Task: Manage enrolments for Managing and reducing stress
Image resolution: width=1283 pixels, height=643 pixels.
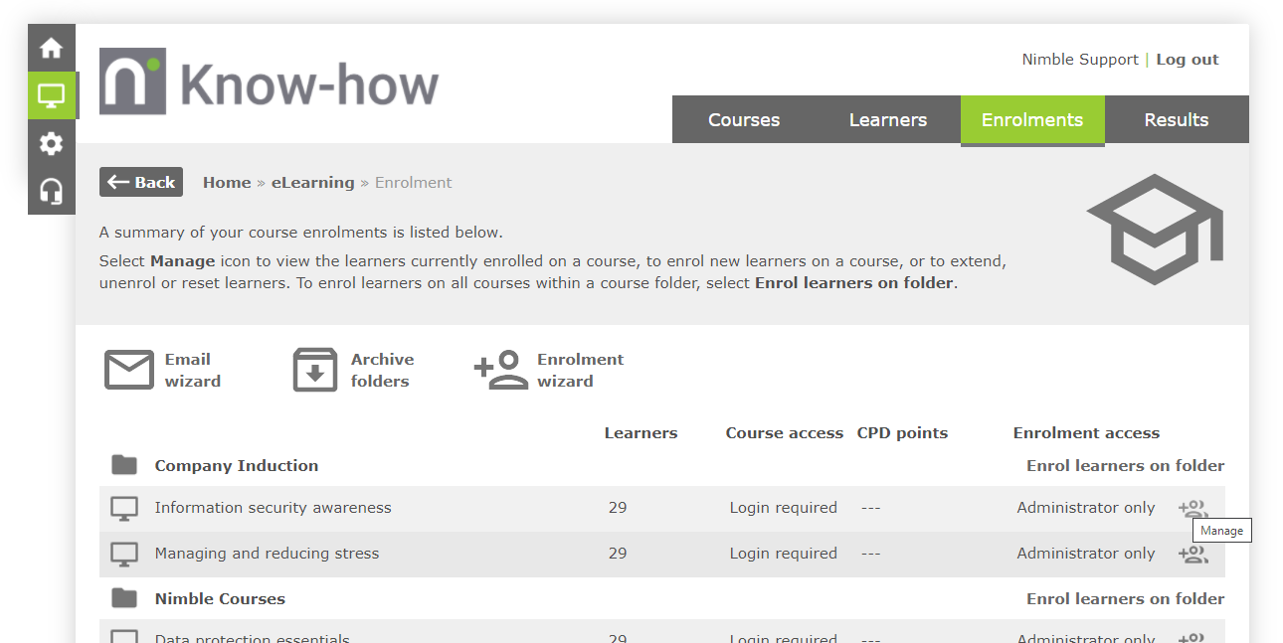Action: [1192, 554]
